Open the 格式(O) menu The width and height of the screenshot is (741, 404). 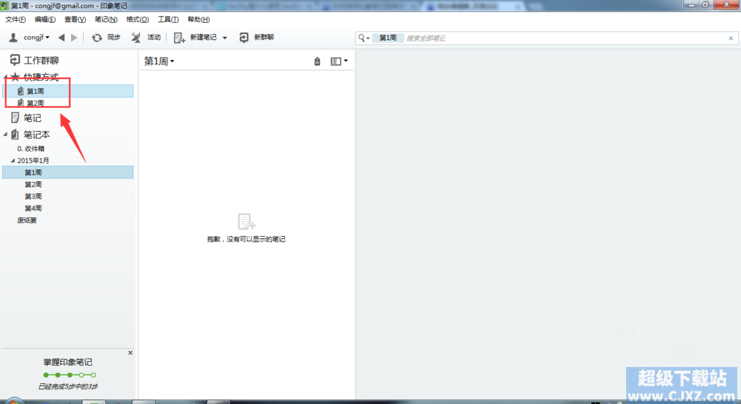tap(138, 19)
